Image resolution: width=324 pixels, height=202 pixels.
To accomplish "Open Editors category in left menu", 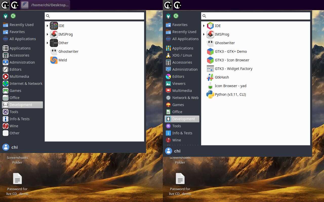I will (23, 69).
